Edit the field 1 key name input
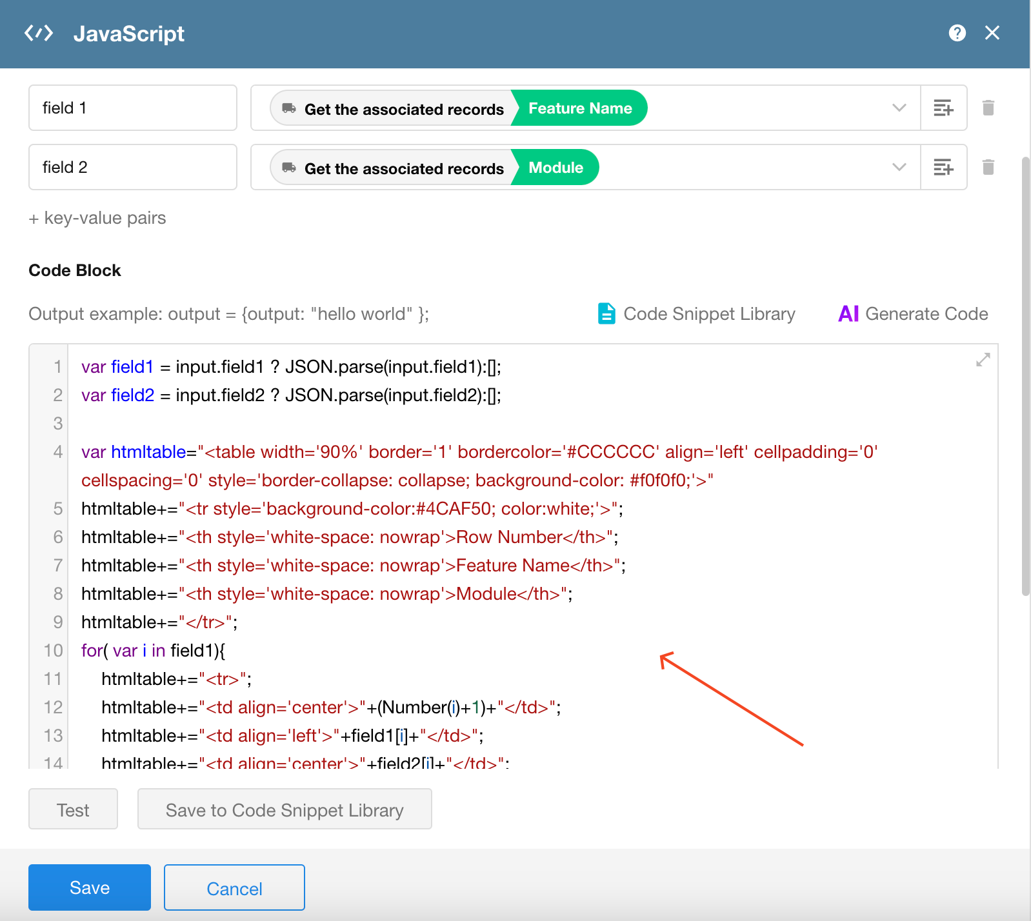The height and width of the screenshot is (921, 1031). 133,108
